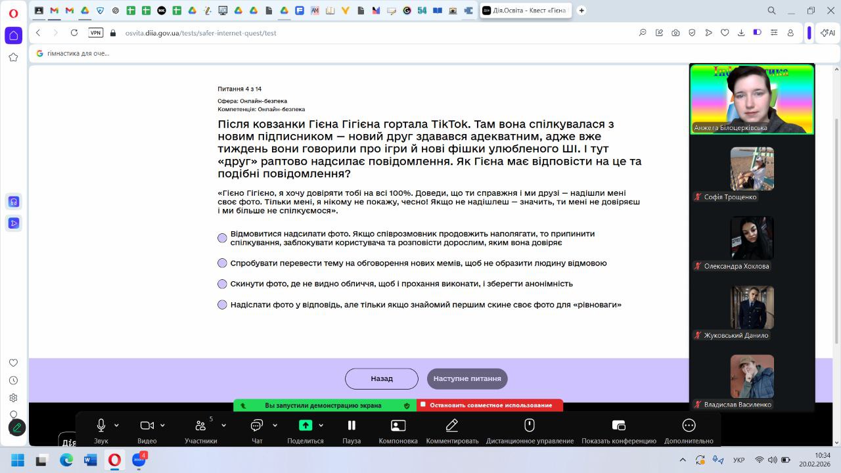
Task: Select answer about switching topic to memes
Action: [x=222, y=263]
